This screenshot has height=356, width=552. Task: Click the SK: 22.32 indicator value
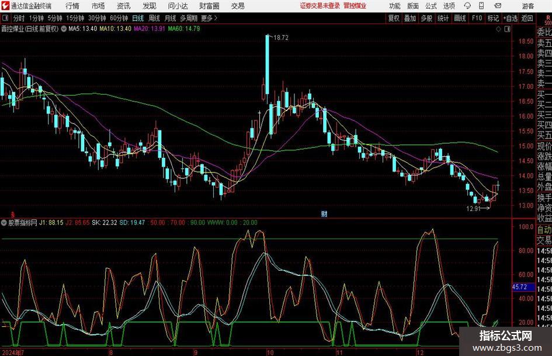pyautogui.click(x=104, y=223)
